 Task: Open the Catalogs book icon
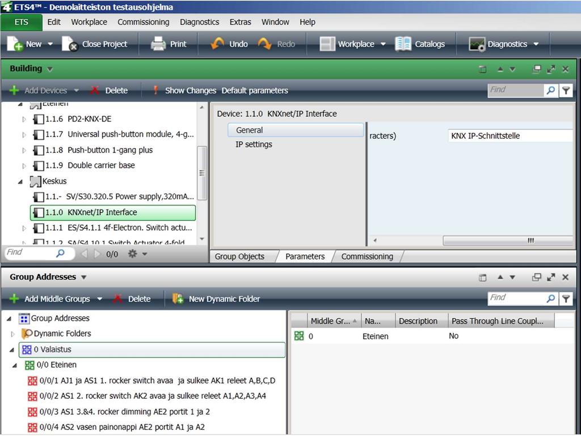click(403, 44)
